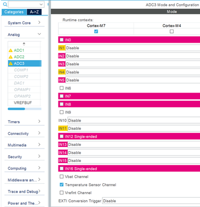The height and width of the screenshot is (207, 200).
Task: Open the search combo box dropdown
Action: [x=41, y=4]
